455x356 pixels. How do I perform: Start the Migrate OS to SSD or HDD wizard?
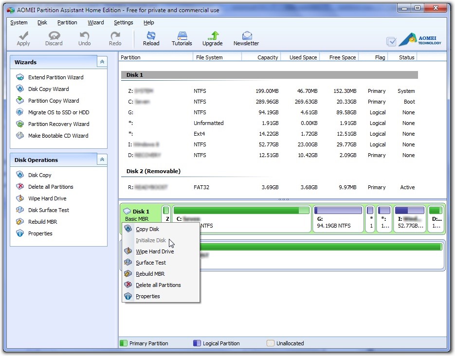[58, 112]
